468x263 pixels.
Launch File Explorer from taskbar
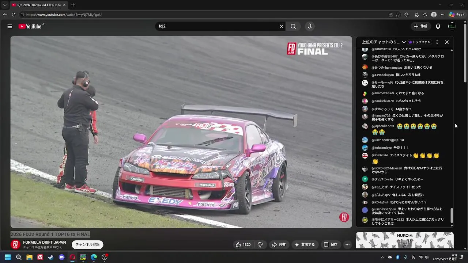[29, 257]
